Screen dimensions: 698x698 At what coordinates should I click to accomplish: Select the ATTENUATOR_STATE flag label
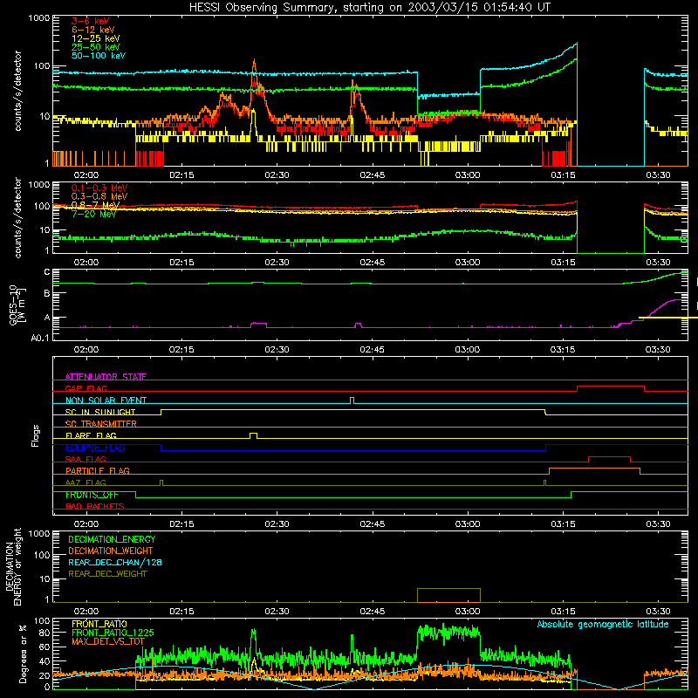click(x=106, y=377)
